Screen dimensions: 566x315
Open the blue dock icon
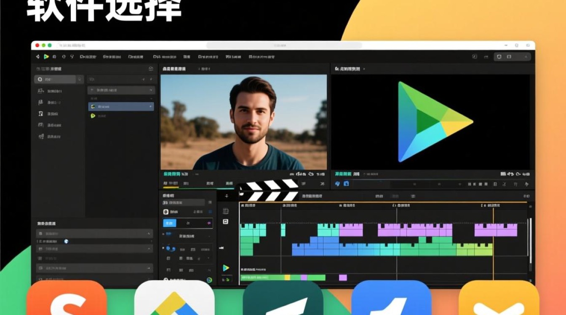coord(391,298)
